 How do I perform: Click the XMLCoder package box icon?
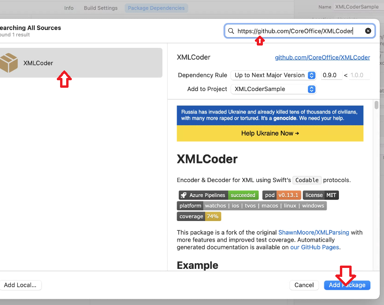click(x=9, y=63)
